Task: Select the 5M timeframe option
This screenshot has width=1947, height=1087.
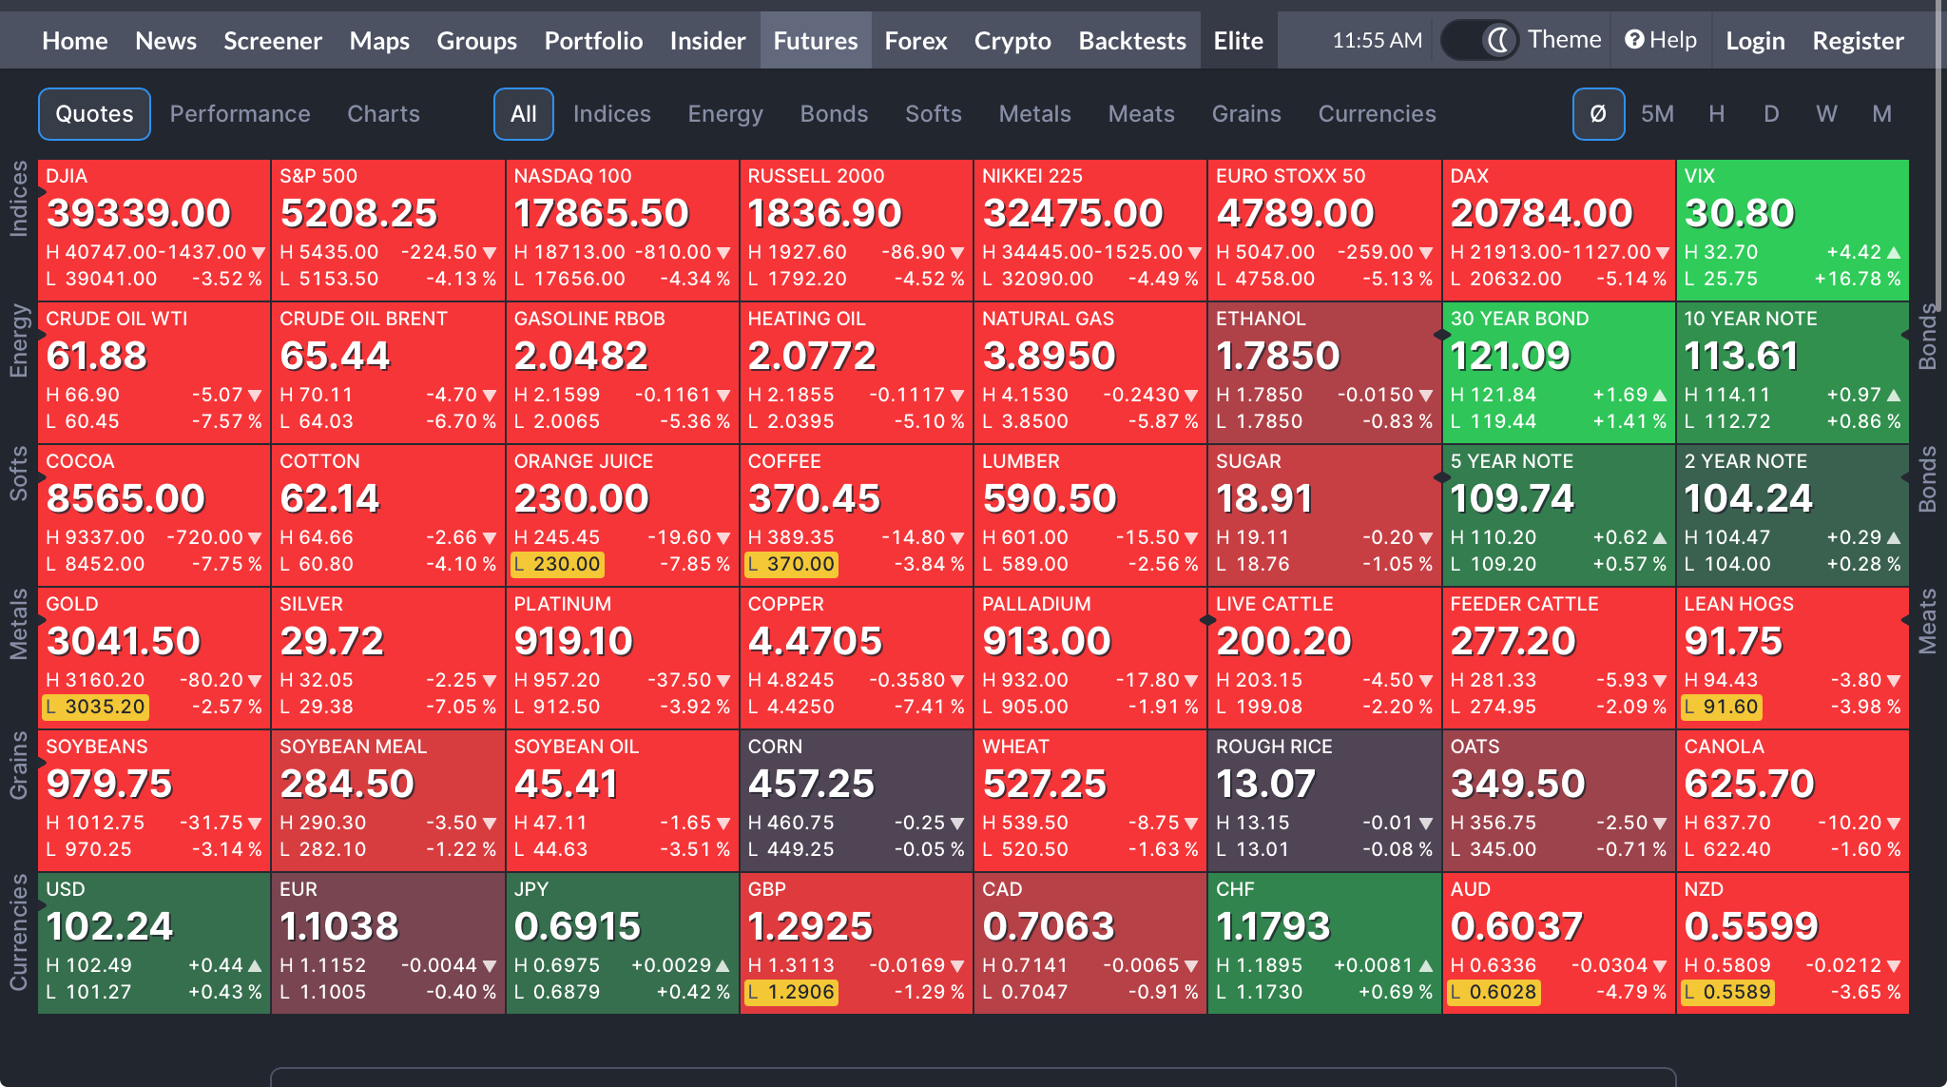Action: tap(1657, 114)
